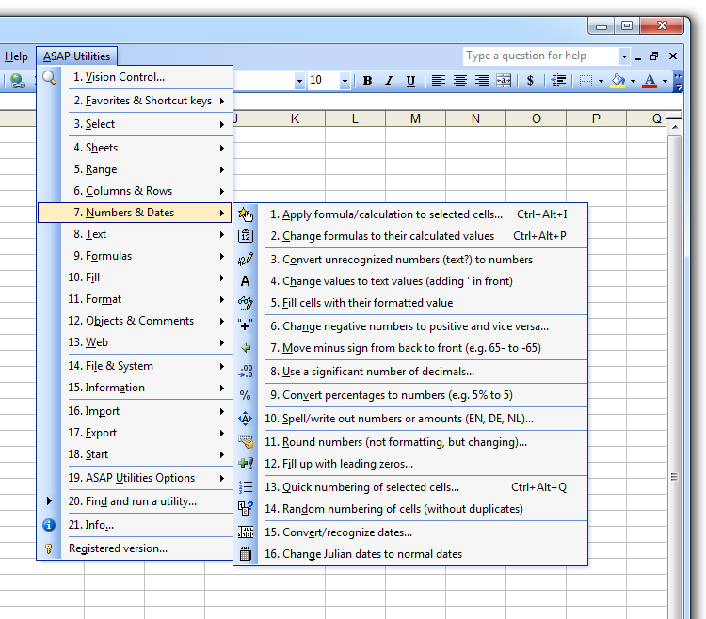Screen dimensions: 706x619
Task: Click the plus/minus change negative icon
Action: [x=246, y=325]
